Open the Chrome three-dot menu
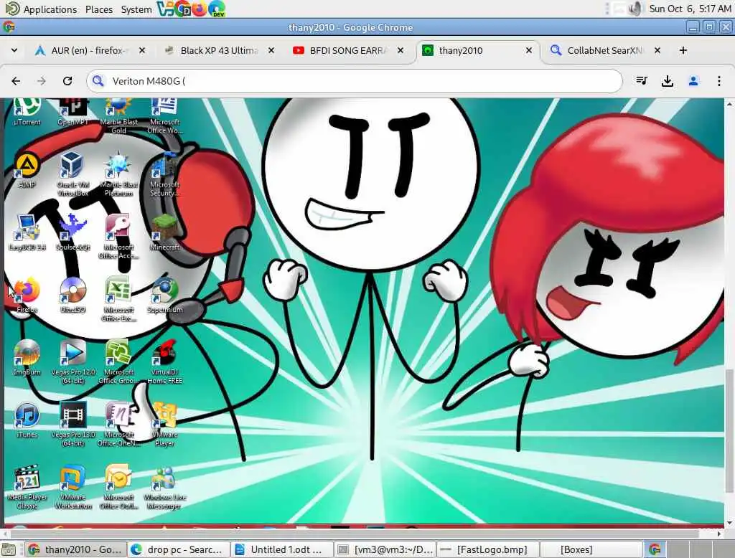This screenshot has width=735, height=558. click(719, 81)
